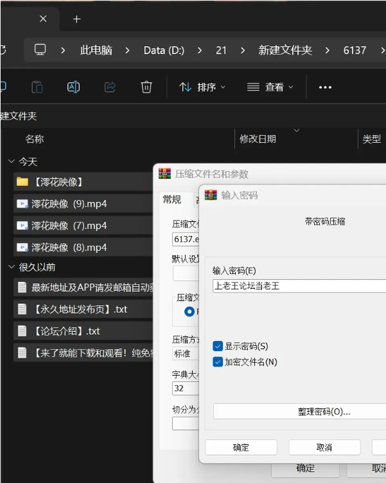The image size is (386, 483).
Task: Jump to the 21 folder in breadcrumb
Action: [221, 50]
